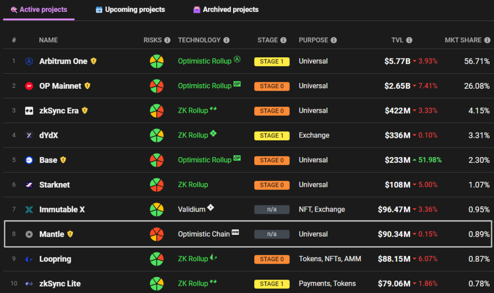
Task: Click the info icon beside the RISKS header
Action: [x=167, y=40]
